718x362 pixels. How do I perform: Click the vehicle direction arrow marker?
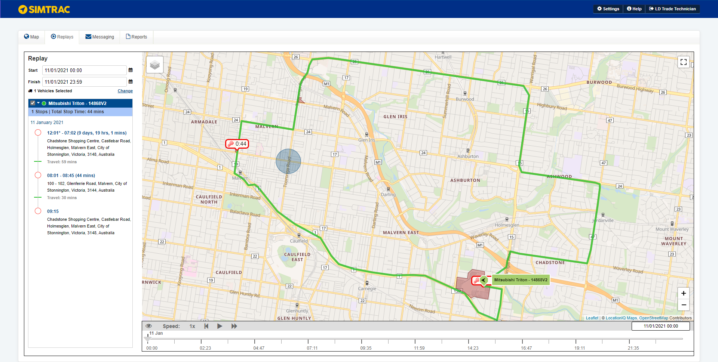[484, 280]
